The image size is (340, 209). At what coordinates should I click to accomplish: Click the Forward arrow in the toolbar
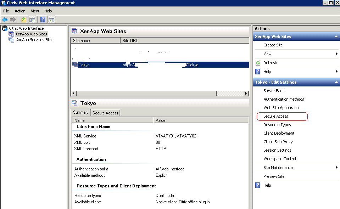coord(13,20)
